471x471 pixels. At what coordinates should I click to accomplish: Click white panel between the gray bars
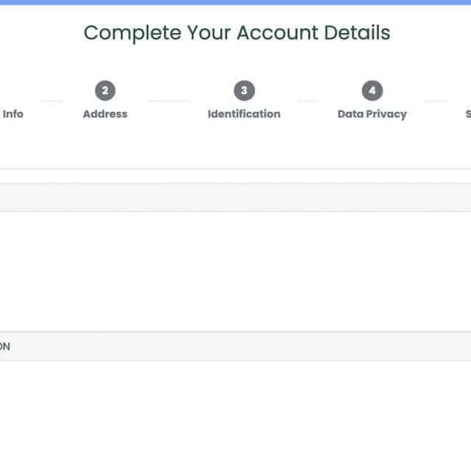(235, 271)
